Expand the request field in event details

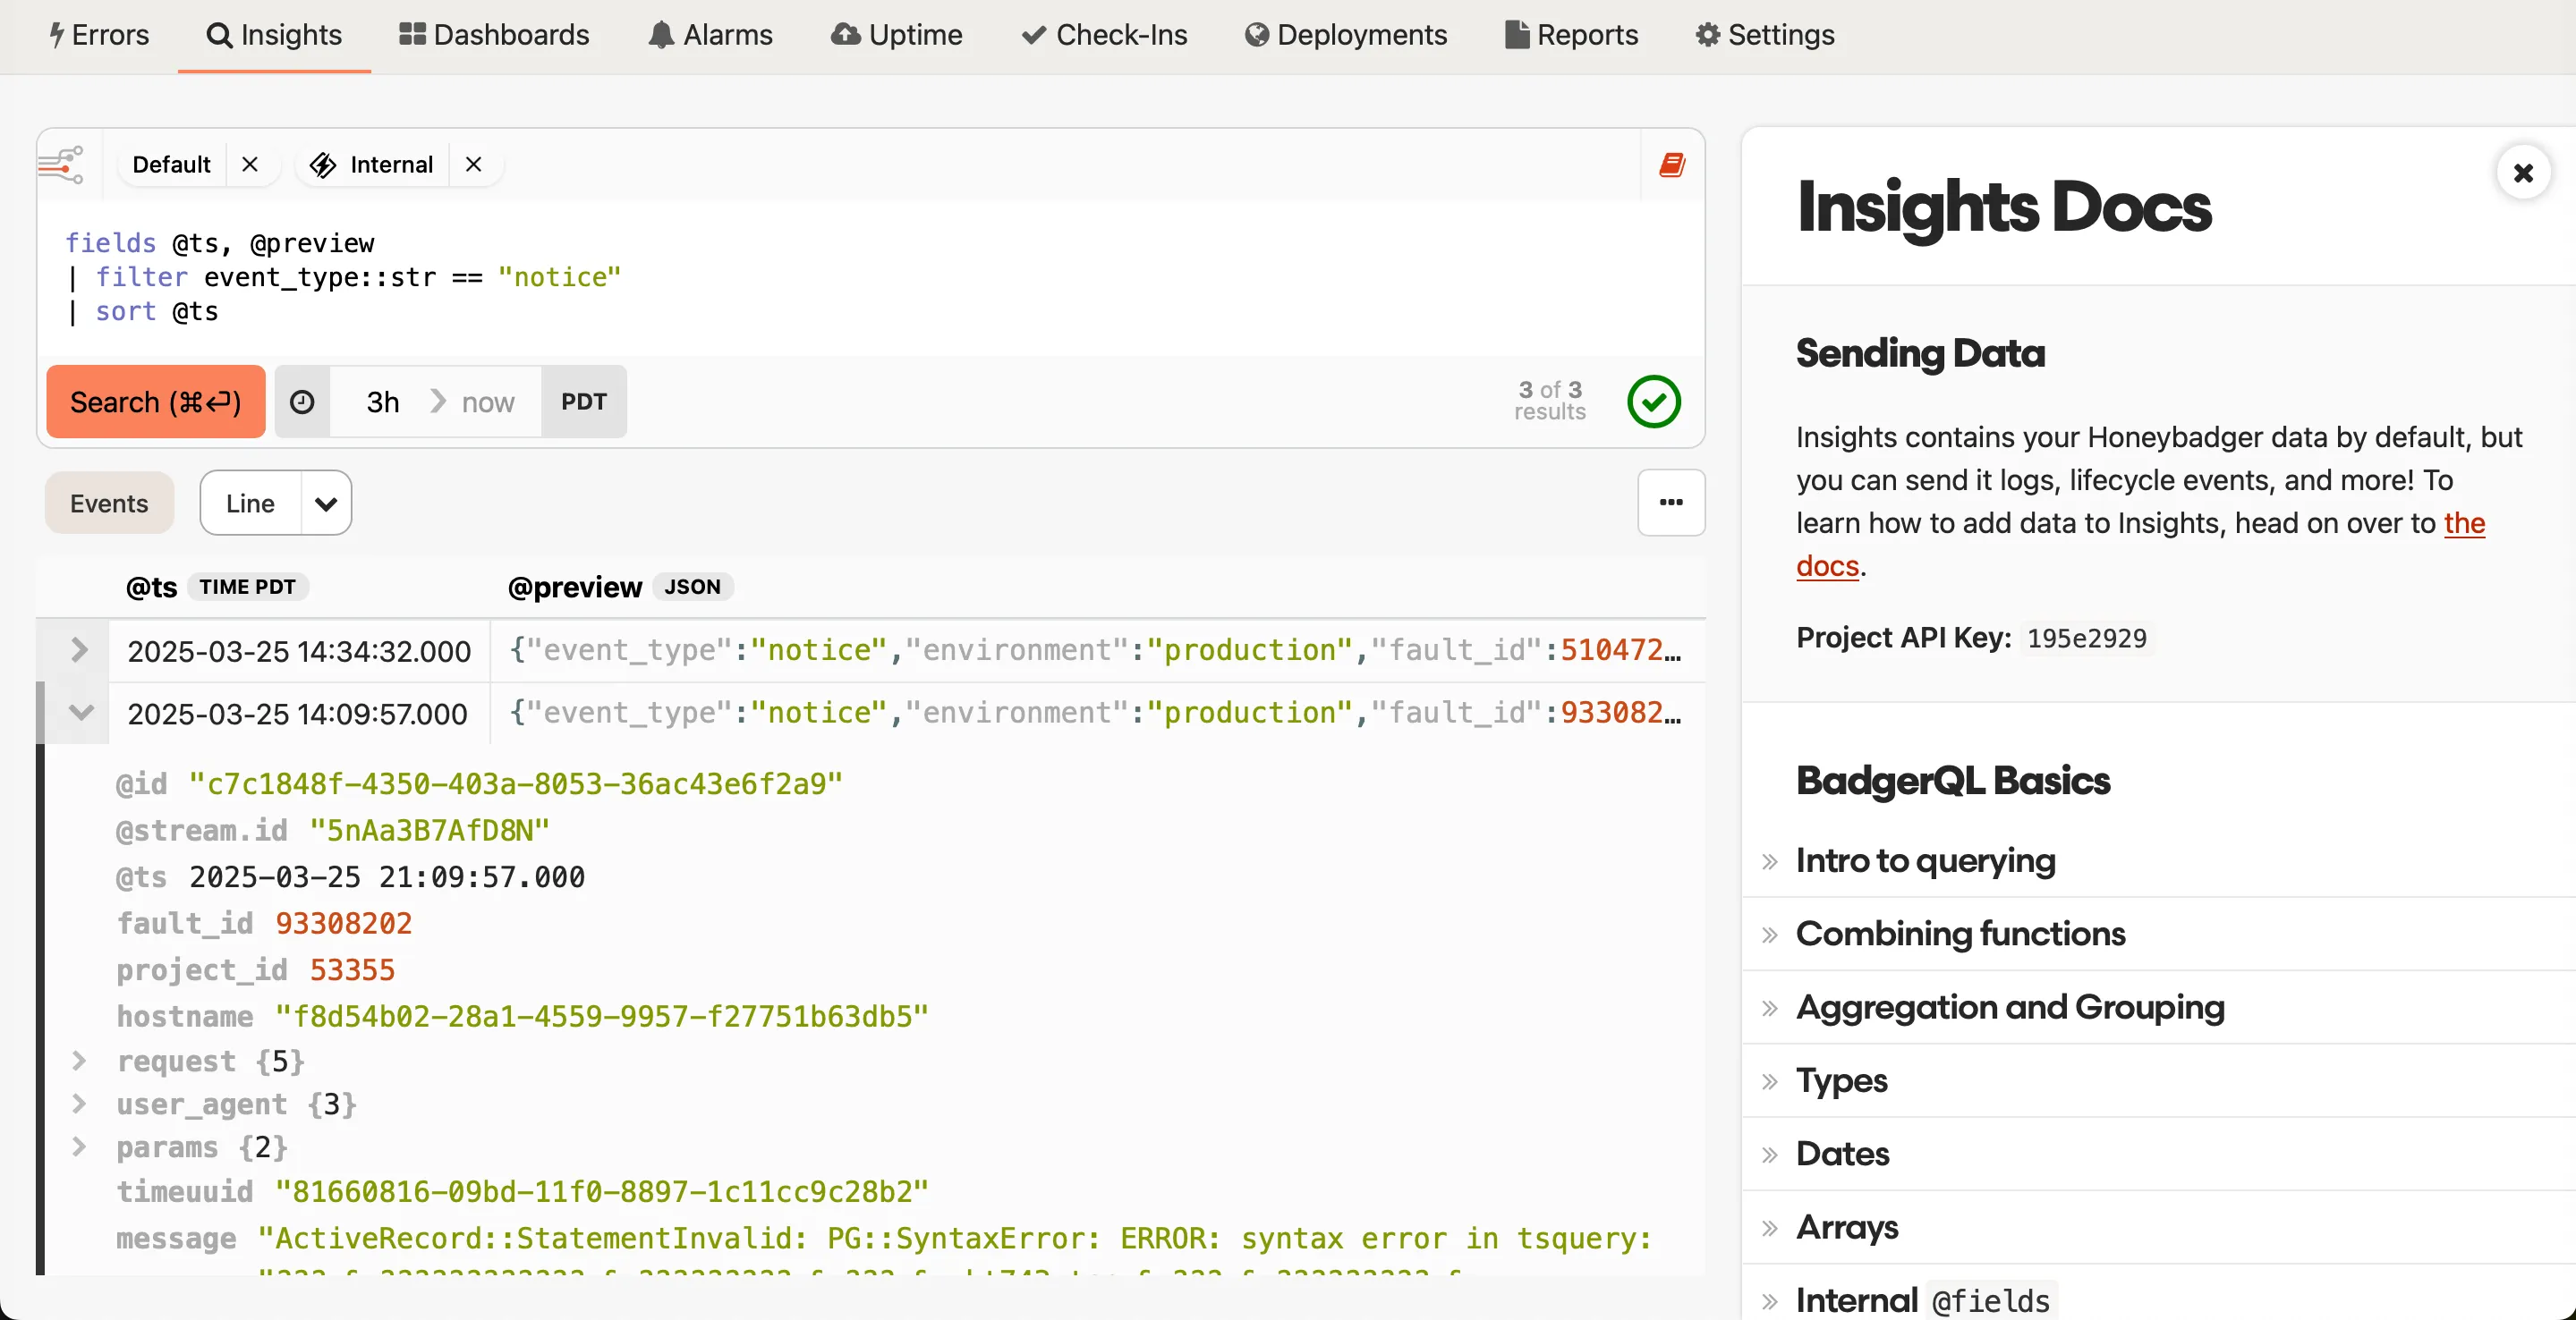80,1062
